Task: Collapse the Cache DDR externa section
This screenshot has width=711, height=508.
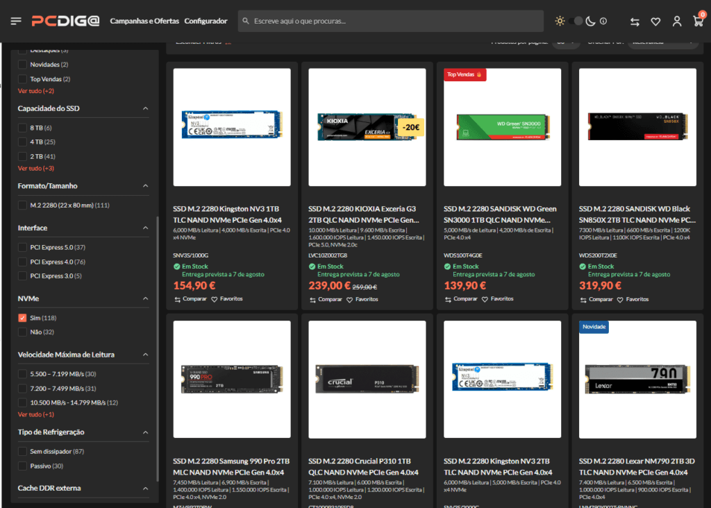Action: 145,489
